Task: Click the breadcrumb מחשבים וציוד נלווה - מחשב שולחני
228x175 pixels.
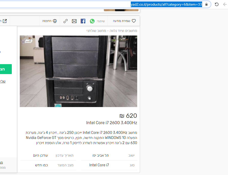Action: coord(112,31)
